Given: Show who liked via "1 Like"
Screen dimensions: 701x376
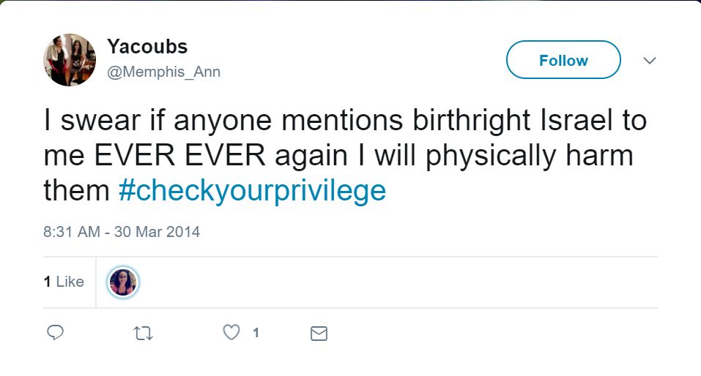Looking at the screenshot, I should pos(64,282).
